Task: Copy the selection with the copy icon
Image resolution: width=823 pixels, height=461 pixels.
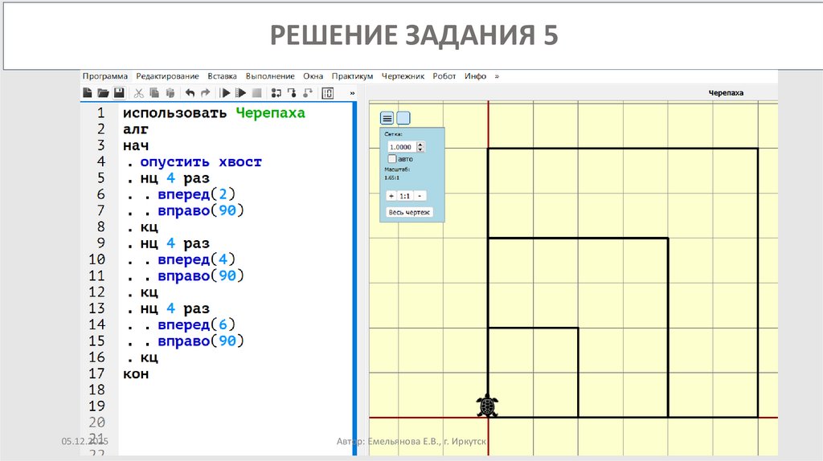Action: (x=154, y=93)
